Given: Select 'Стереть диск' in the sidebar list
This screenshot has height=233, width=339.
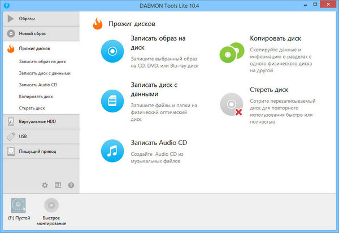Looking at the screenshot, I should pyautogui.click(x=33, y=108).
